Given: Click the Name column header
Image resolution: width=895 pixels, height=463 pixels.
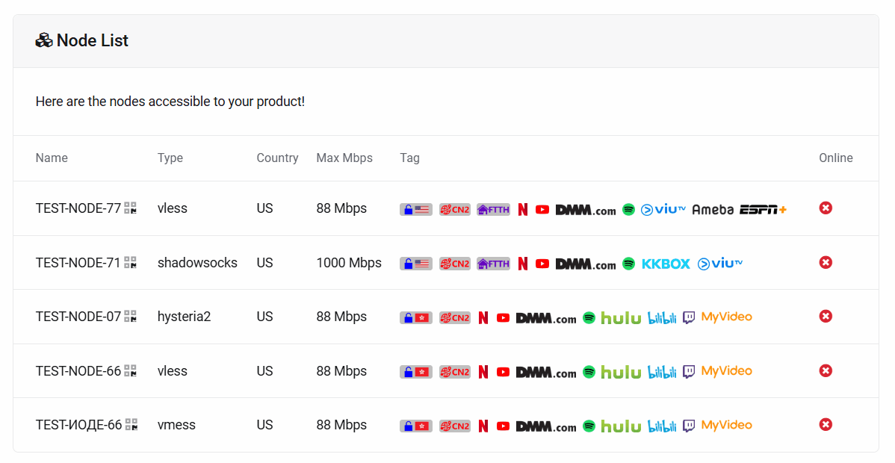Looking at the screenshot, I should tap(52, 158).
